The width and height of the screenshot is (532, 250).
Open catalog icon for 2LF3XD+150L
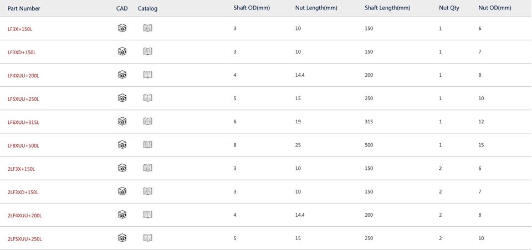point(147,191)
